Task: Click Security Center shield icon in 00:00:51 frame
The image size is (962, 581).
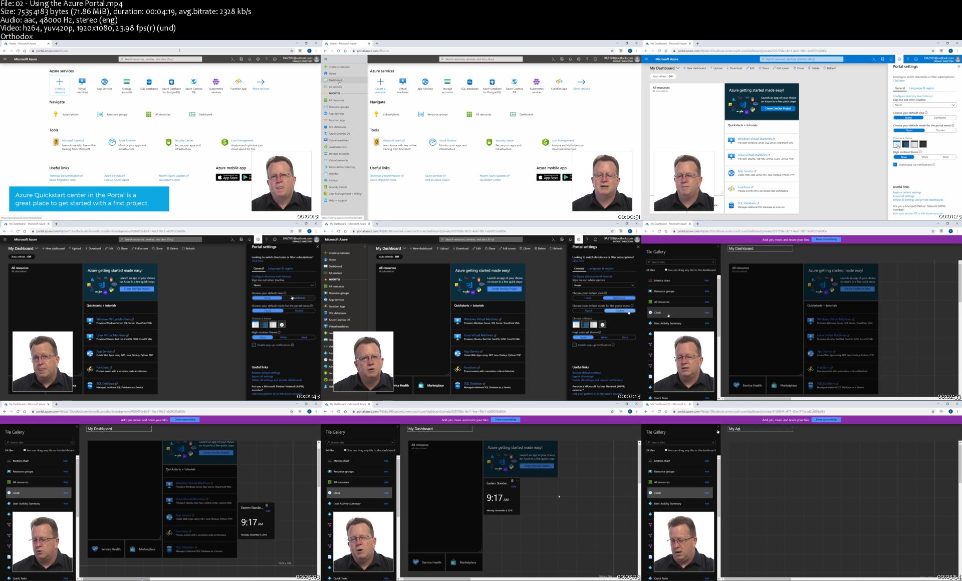Action: [489, 142]
